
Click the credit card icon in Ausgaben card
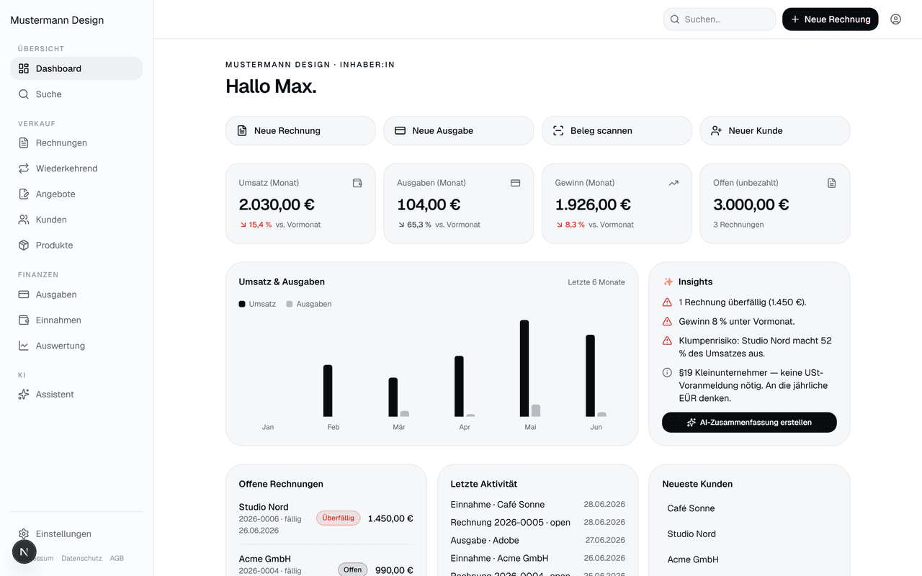515,183
